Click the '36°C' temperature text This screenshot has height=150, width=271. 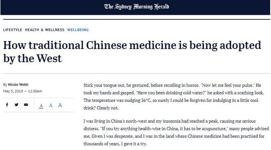pyautogui.click(x=146, y=101)
